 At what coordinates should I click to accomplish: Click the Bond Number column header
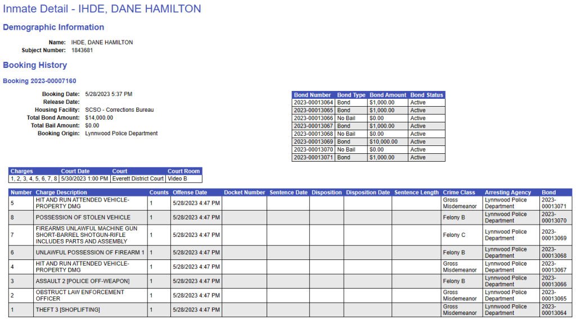312,95
